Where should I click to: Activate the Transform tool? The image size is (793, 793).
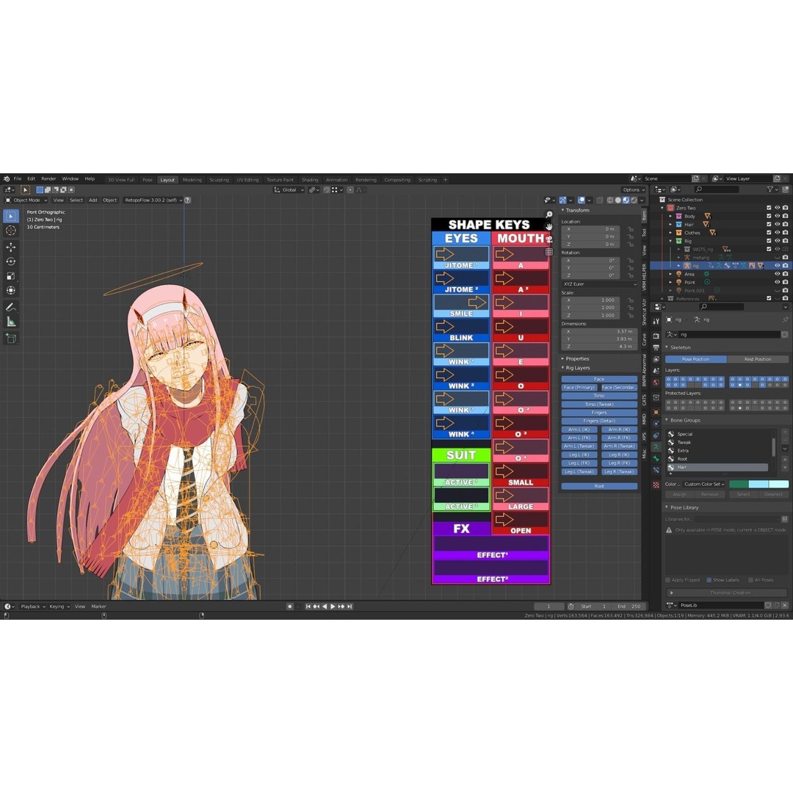(x=10, y=290)
